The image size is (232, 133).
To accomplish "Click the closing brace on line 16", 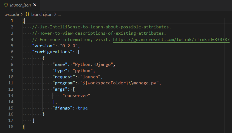I will 43,114.
